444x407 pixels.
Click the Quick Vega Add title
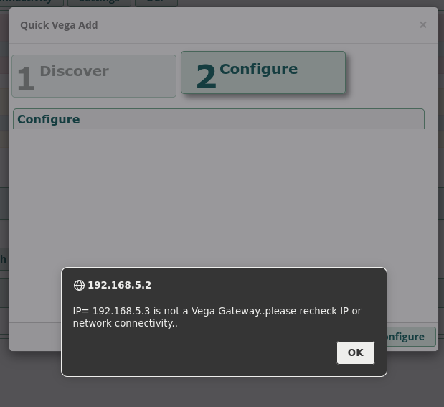coord(59,25)
